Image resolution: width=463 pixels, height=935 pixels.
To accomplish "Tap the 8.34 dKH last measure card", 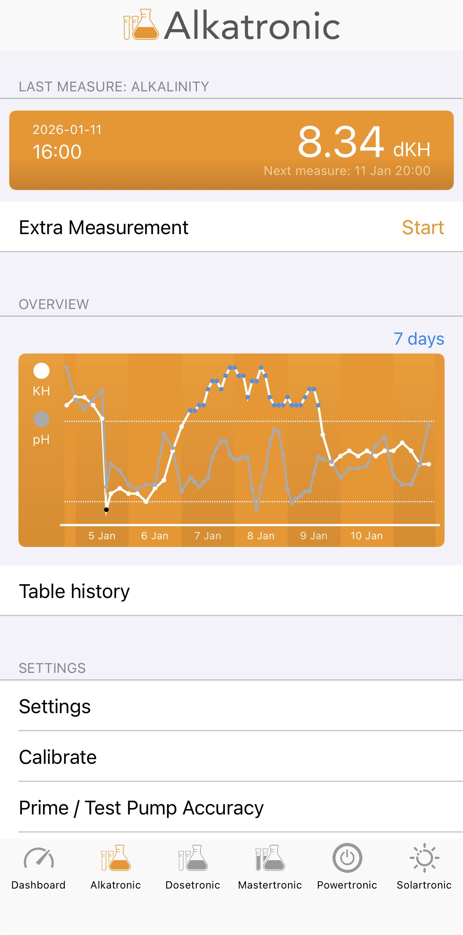I will tap(231, 150).
